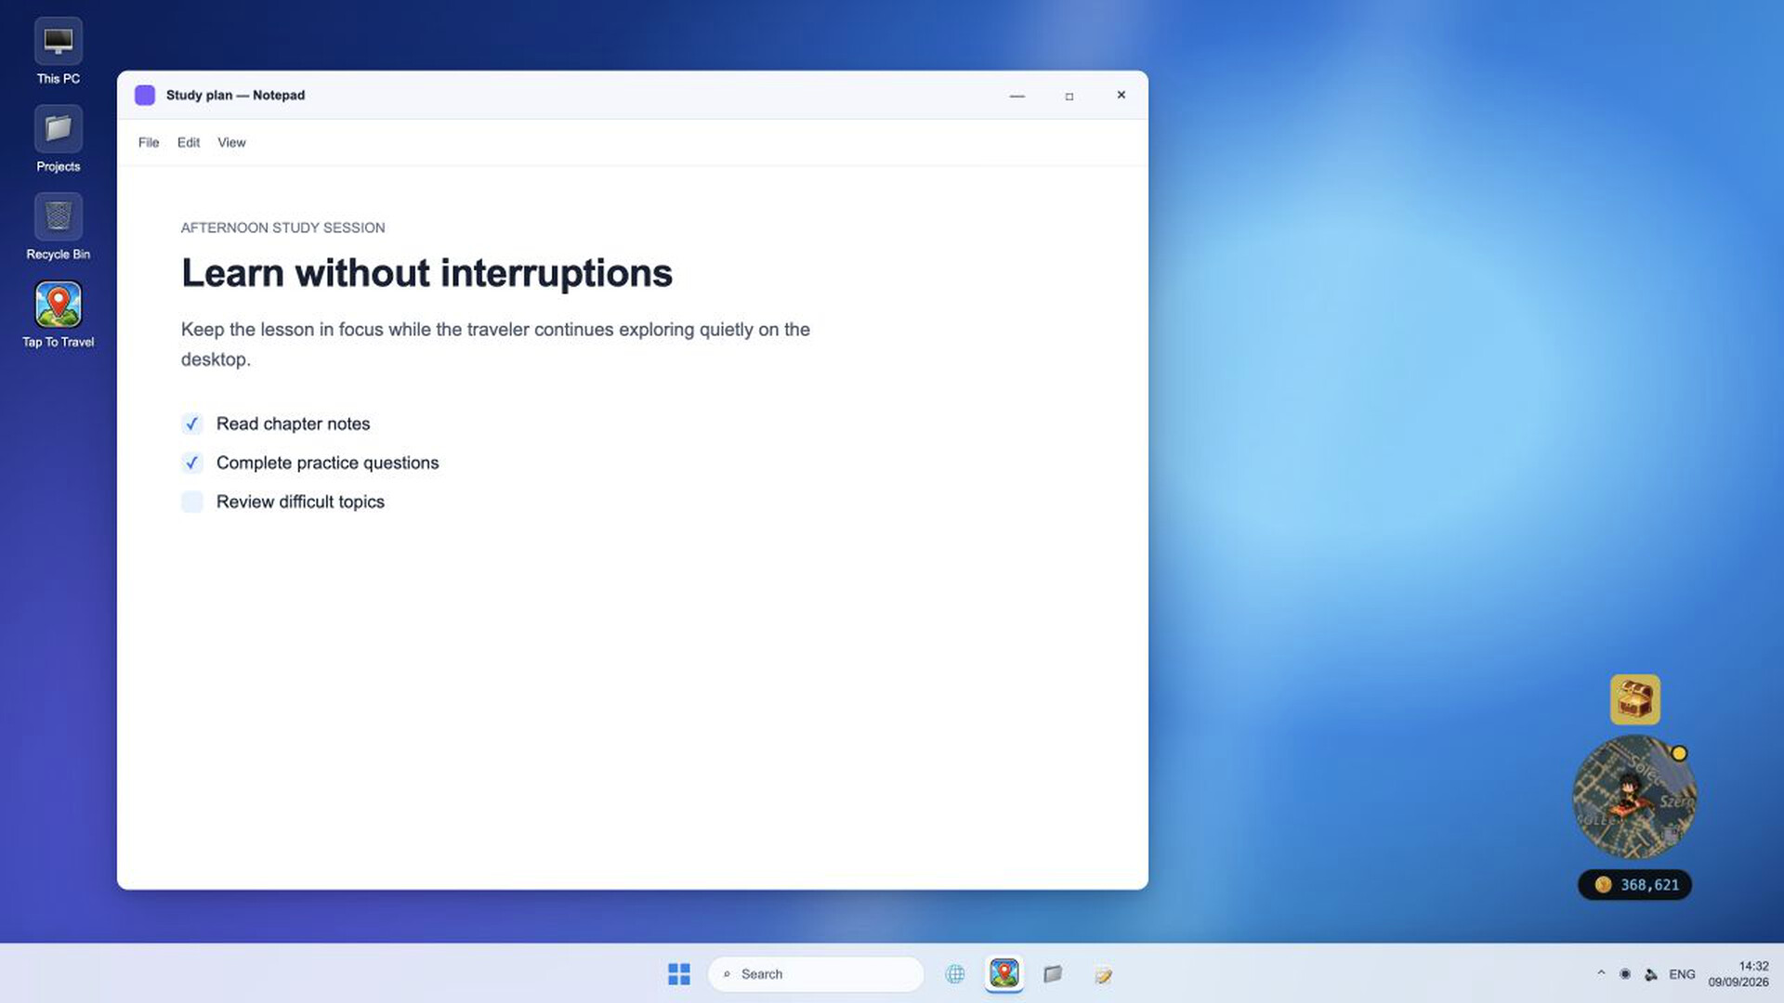
Task: Click the Learn without interruptions heading
Action: [x=426, y=273]
